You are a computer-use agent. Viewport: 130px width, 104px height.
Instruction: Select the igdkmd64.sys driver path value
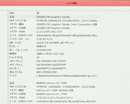point(68,76)
